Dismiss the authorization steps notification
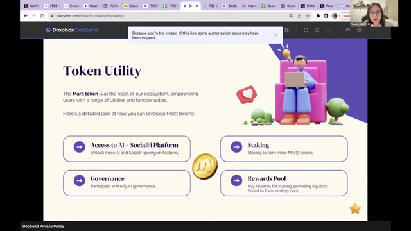 [x=275, y=35]
